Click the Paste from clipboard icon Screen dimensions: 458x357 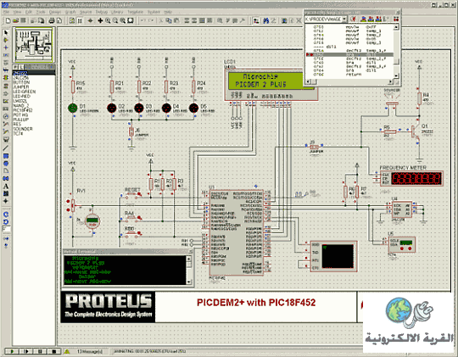pos(176,20)
